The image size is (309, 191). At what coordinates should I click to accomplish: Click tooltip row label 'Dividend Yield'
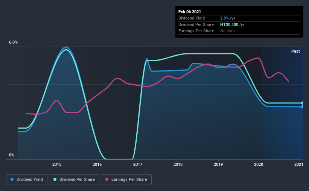click(192, 18)
